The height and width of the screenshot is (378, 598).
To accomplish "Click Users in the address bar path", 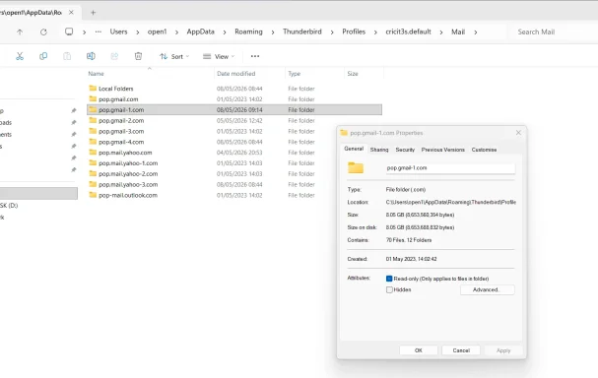I will coord(118,31).
